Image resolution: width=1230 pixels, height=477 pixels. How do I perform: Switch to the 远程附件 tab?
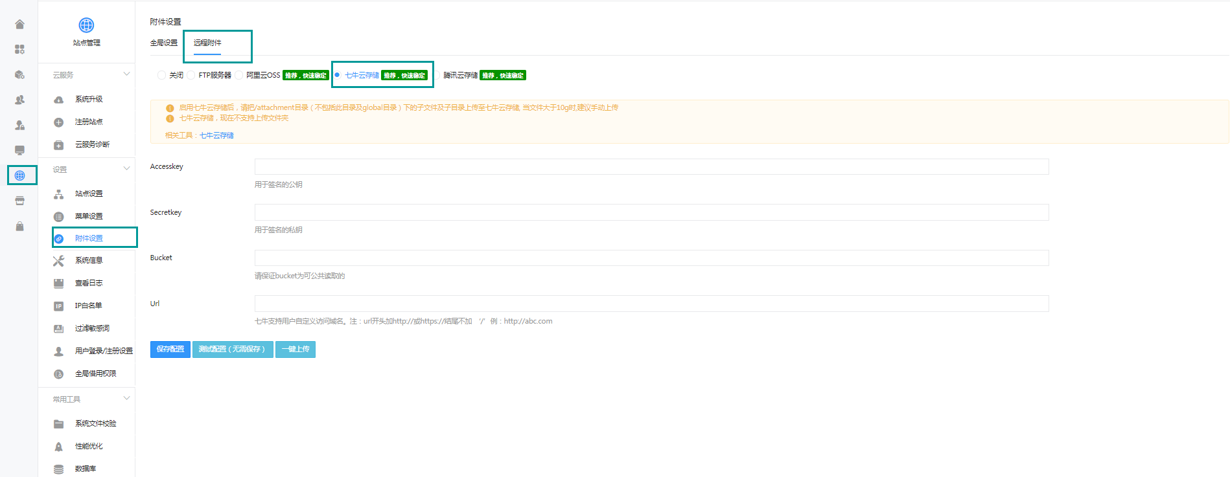point(207,43)
